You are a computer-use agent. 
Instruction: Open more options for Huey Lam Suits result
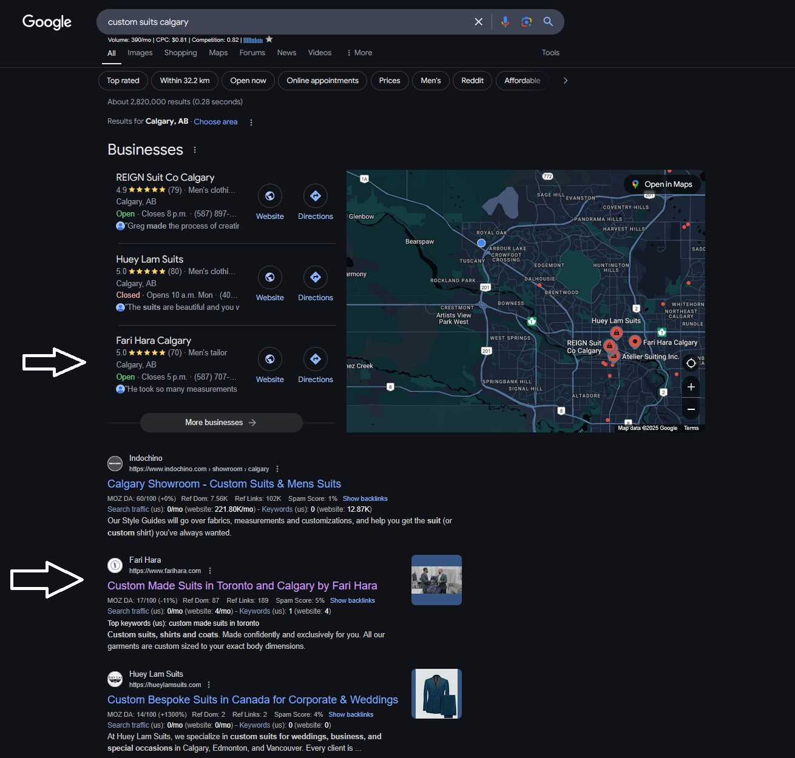[x=209, y=685]
